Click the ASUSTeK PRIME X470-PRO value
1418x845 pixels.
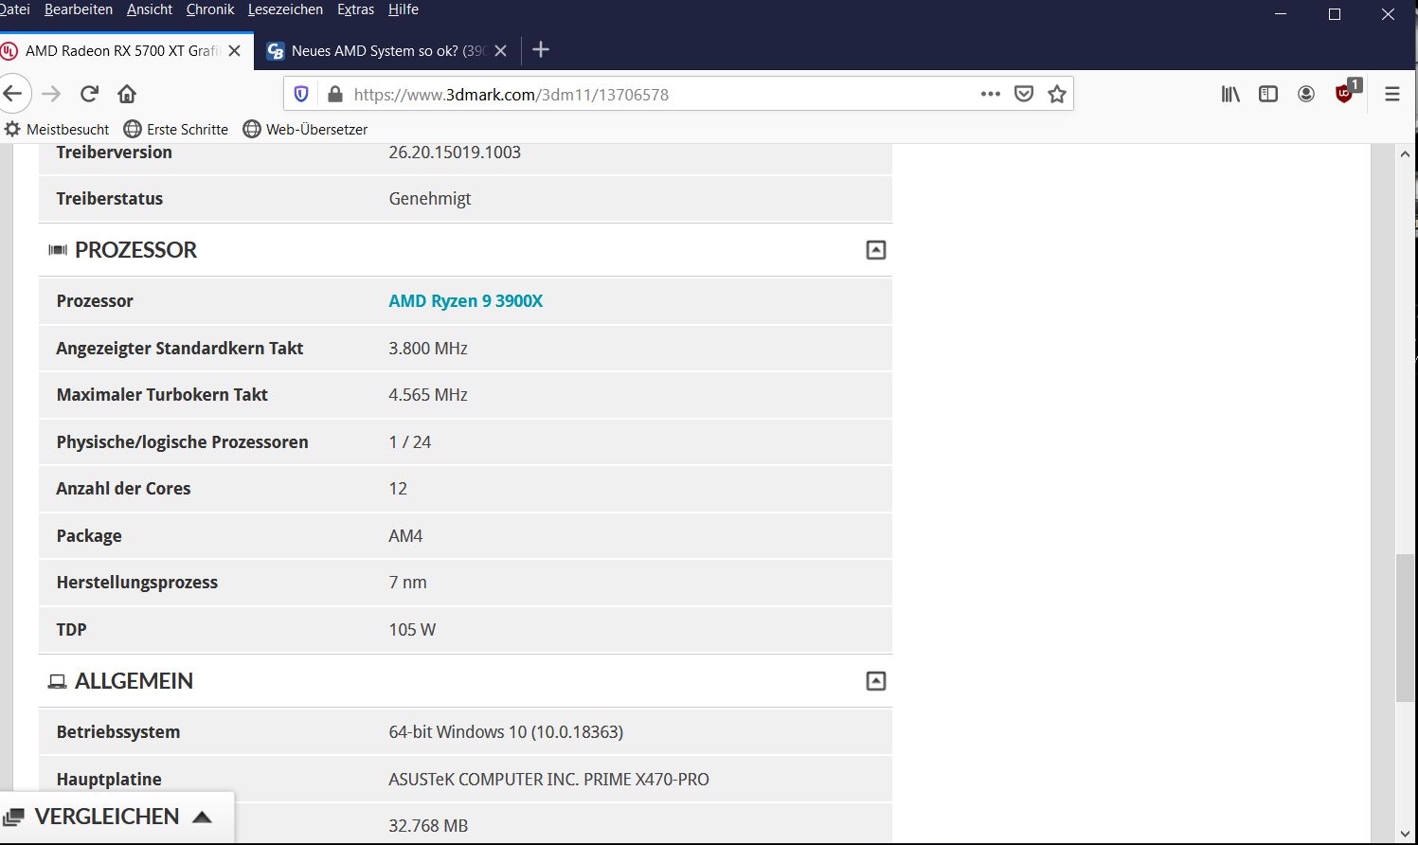(x=548, y=780)
